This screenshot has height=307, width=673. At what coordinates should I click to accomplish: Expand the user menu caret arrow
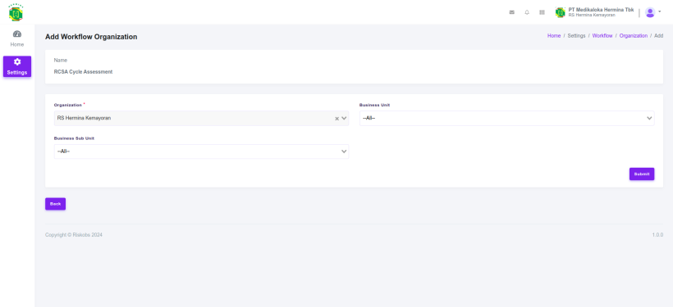(660, 12)
